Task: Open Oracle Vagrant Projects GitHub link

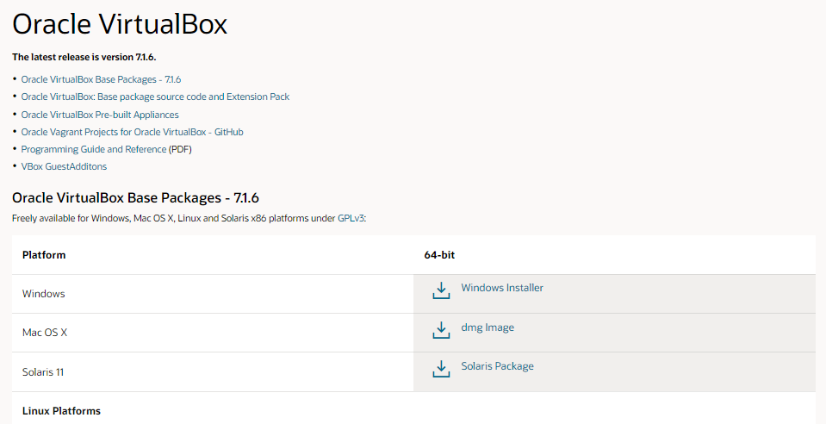Action: click(x=133, y=133)
